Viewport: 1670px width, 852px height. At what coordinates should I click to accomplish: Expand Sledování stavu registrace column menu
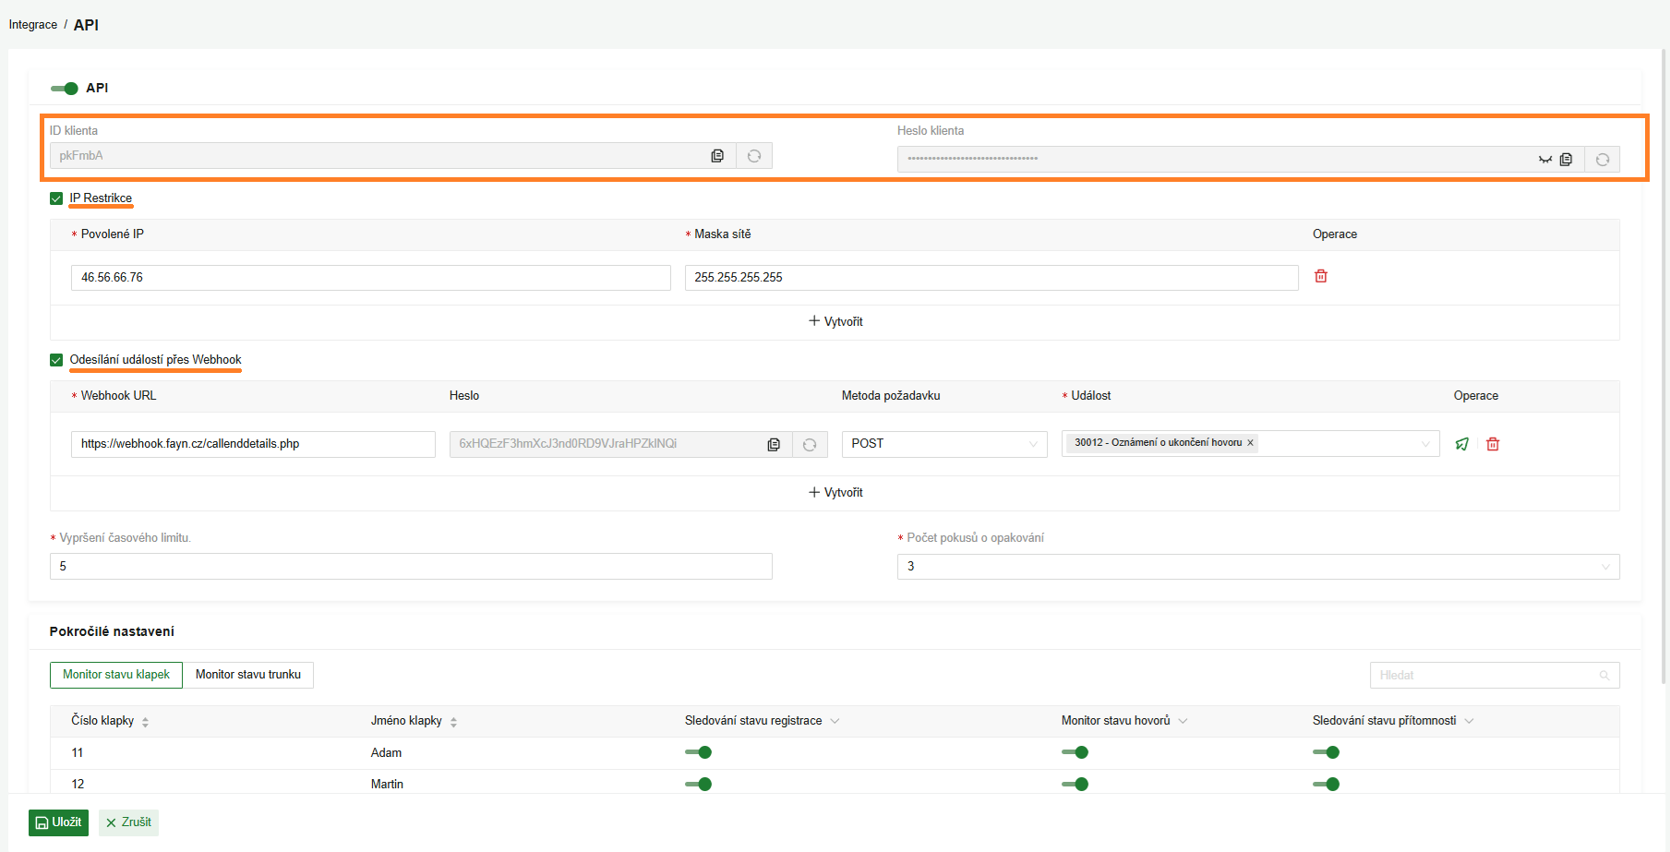[x=835, y=721]
